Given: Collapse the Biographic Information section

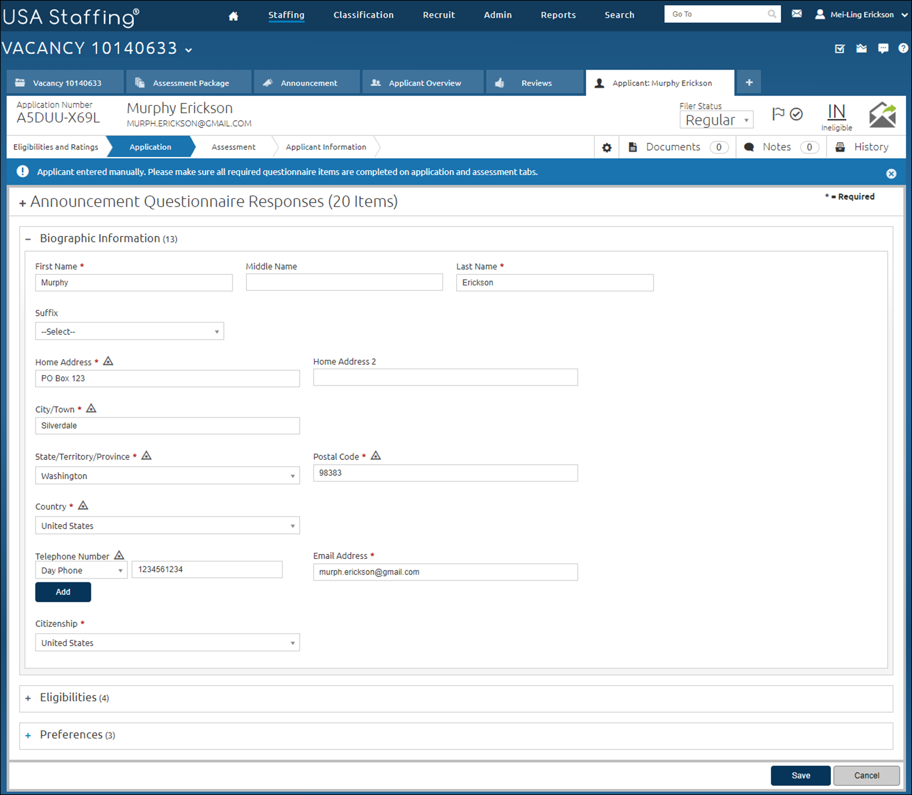Looking at the screenshot, I should tap(28, 239).
